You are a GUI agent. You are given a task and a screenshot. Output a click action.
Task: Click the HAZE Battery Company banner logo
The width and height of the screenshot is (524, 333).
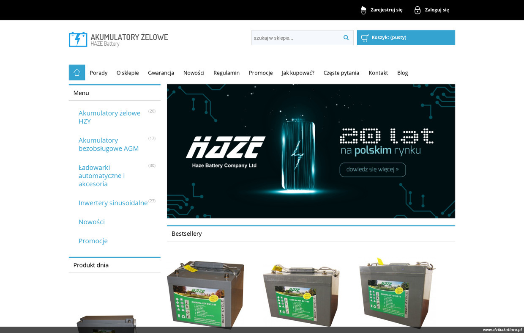point(225,151)
